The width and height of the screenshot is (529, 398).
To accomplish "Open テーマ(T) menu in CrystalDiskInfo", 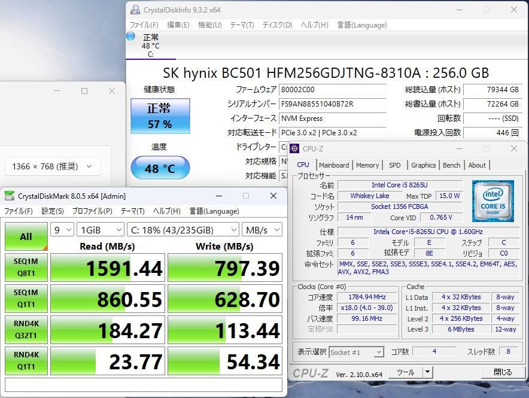I will tap(242, 25).
